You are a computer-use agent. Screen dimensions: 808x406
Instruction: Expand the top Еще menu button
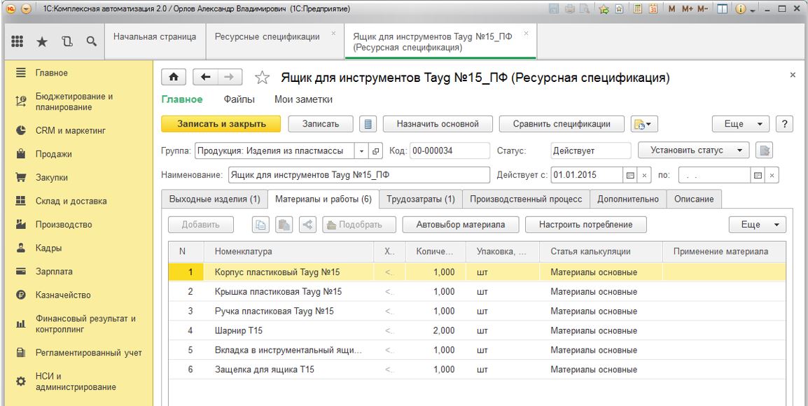pyautogui.click(x=741, y=124)
